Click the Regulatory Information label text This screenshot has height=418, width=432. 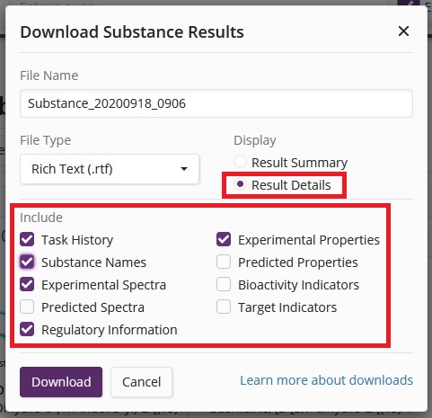(x=110, y=330)
